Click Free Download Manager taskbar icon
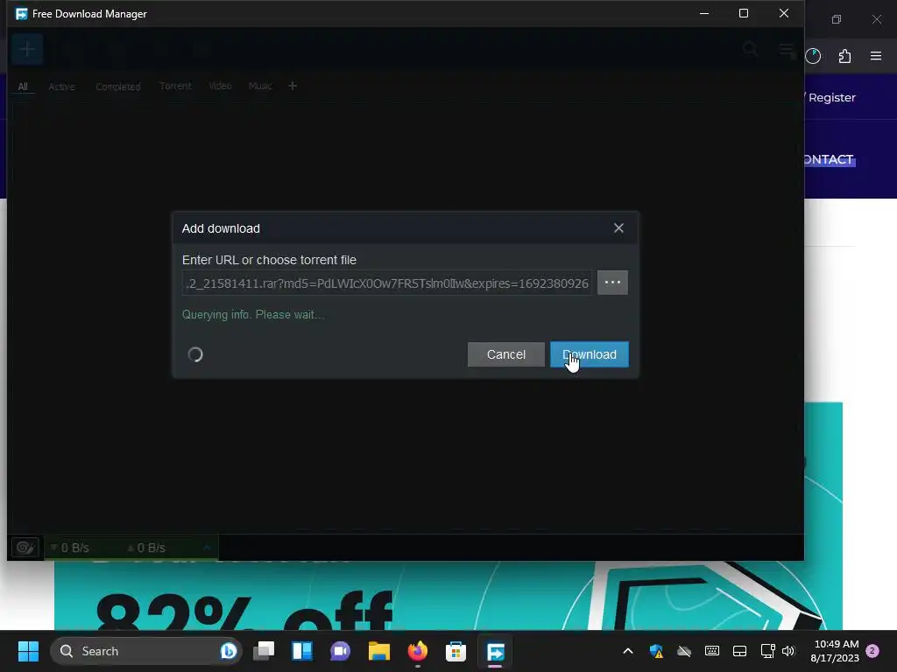 pyautogui.click(x=495, y=651)
